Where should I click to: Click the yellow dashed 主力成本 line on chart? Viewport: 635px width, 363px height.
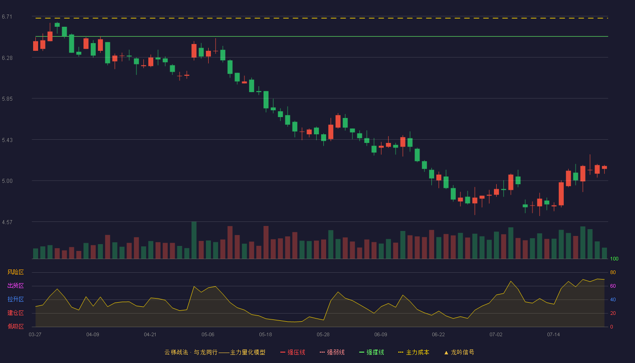coord(321,18)
